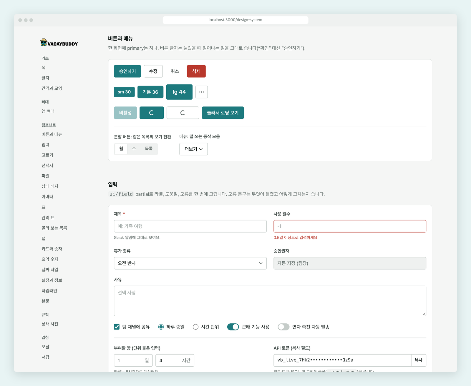
Task: Open the 더보기 dropdown menu
Action: (193, 149)
